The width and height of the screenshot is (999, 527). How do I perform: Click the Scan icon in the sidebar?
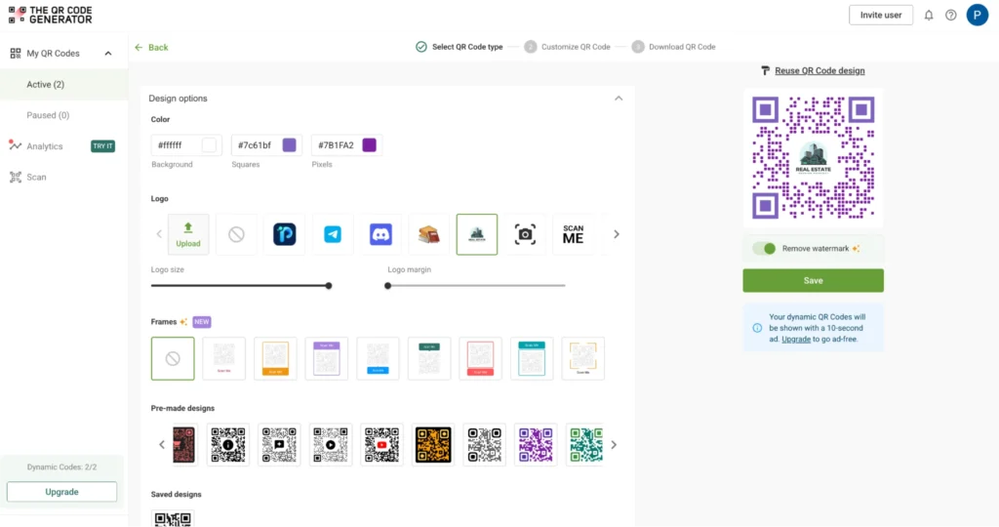tap(16, 178)
